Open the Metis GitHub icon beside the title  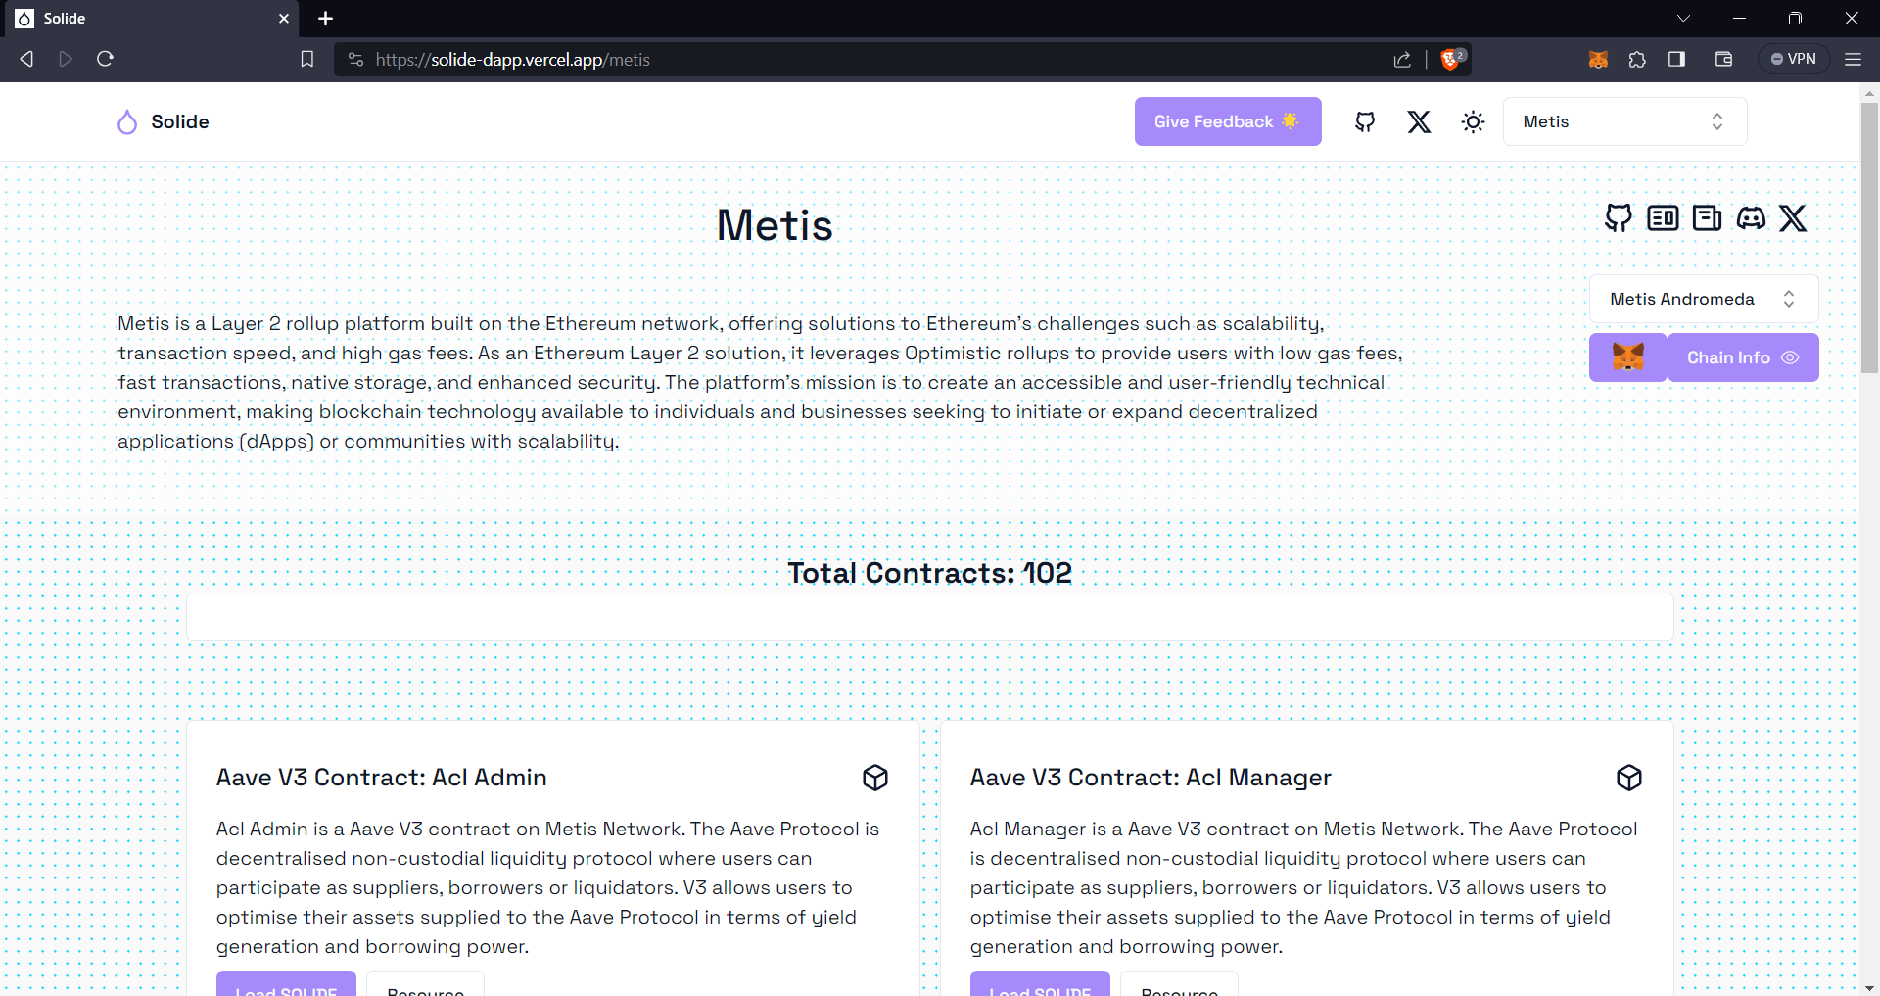coord(1619,217)
